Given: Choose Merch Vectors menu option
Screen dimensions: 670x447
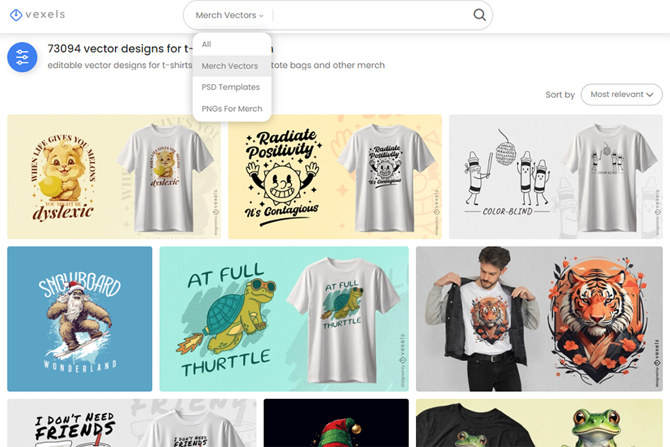Looking at the screenshot, I should pyautogui.click(x=232, y=66).
